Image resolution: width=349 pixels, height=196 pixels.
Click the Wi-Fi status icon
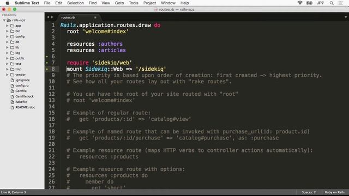(300, 3)
